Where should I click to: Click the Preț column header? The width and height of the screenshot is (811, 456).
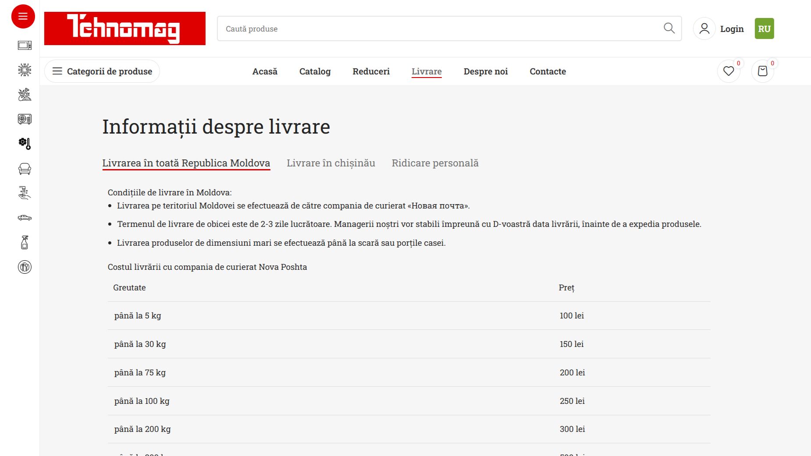point(566,288)
